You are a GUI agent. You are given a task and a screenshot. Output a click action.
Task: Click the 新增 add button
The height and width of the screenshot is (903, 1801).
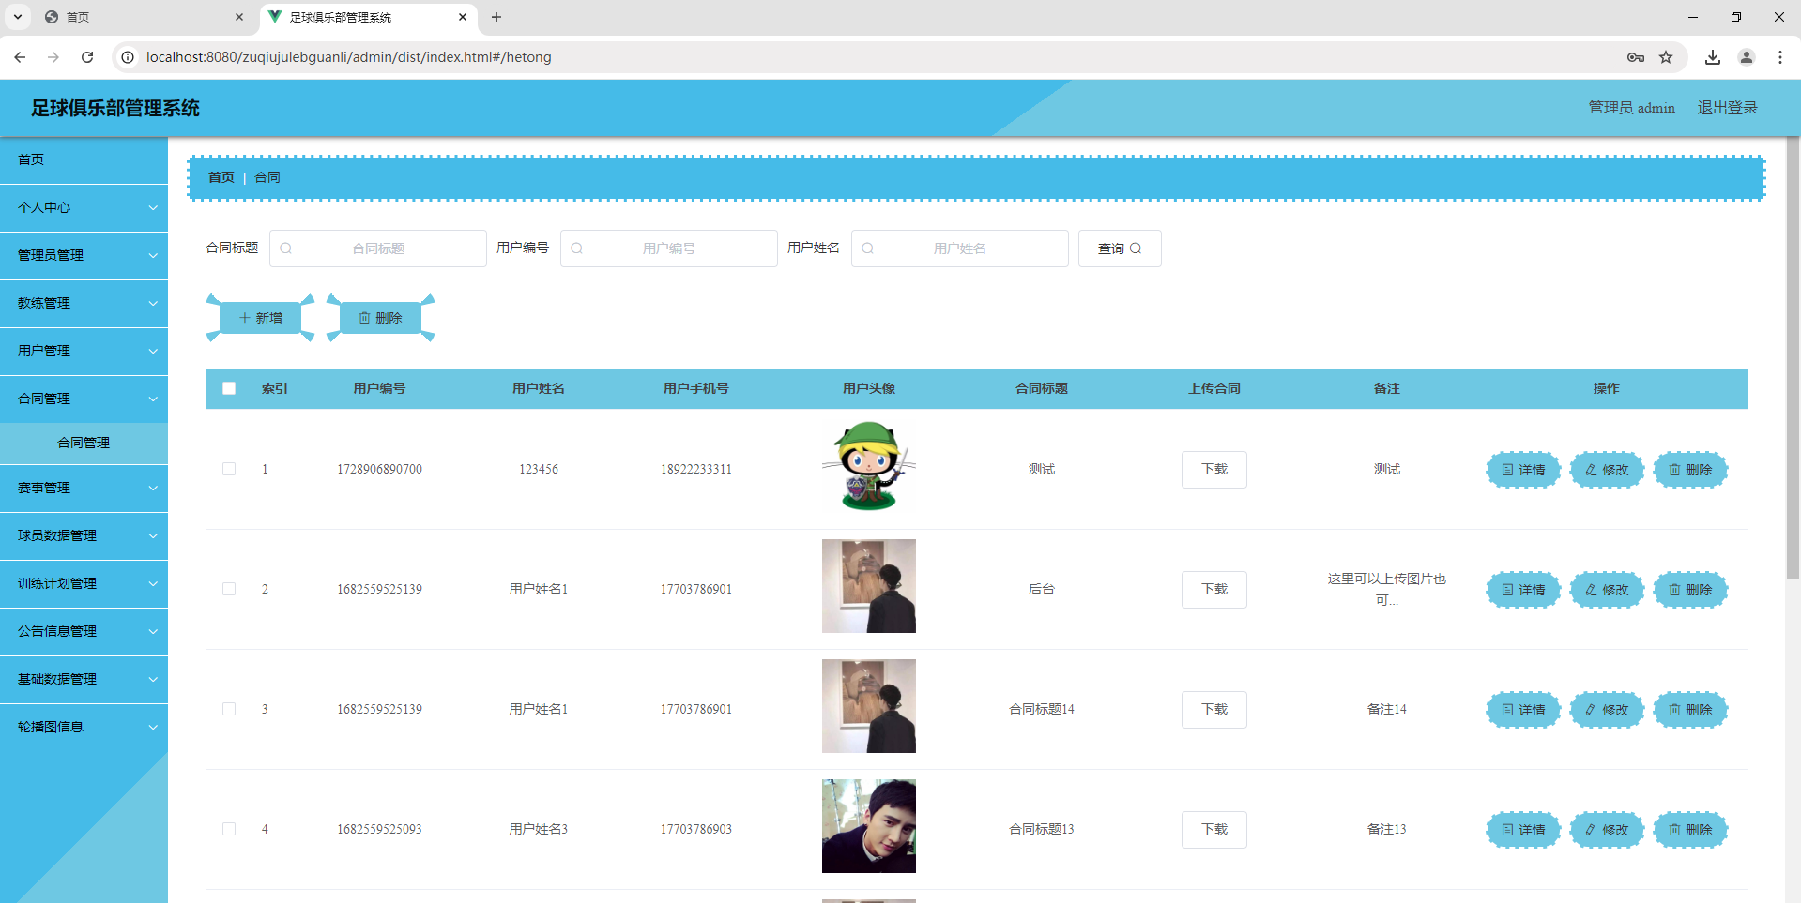[x=260, y=318]
